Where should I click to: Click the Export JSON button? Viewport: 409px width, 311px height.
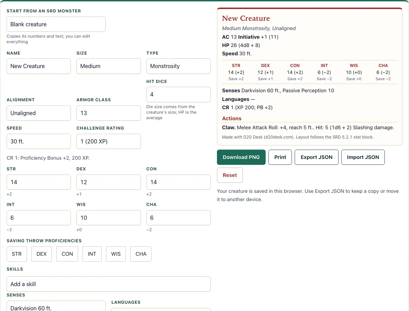[316, 157]
